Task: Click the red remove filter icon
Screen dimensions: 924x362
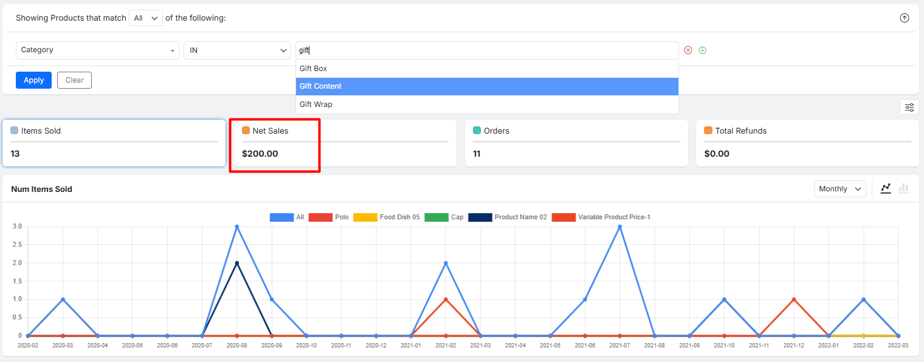Action: click(x=688, y=50)
